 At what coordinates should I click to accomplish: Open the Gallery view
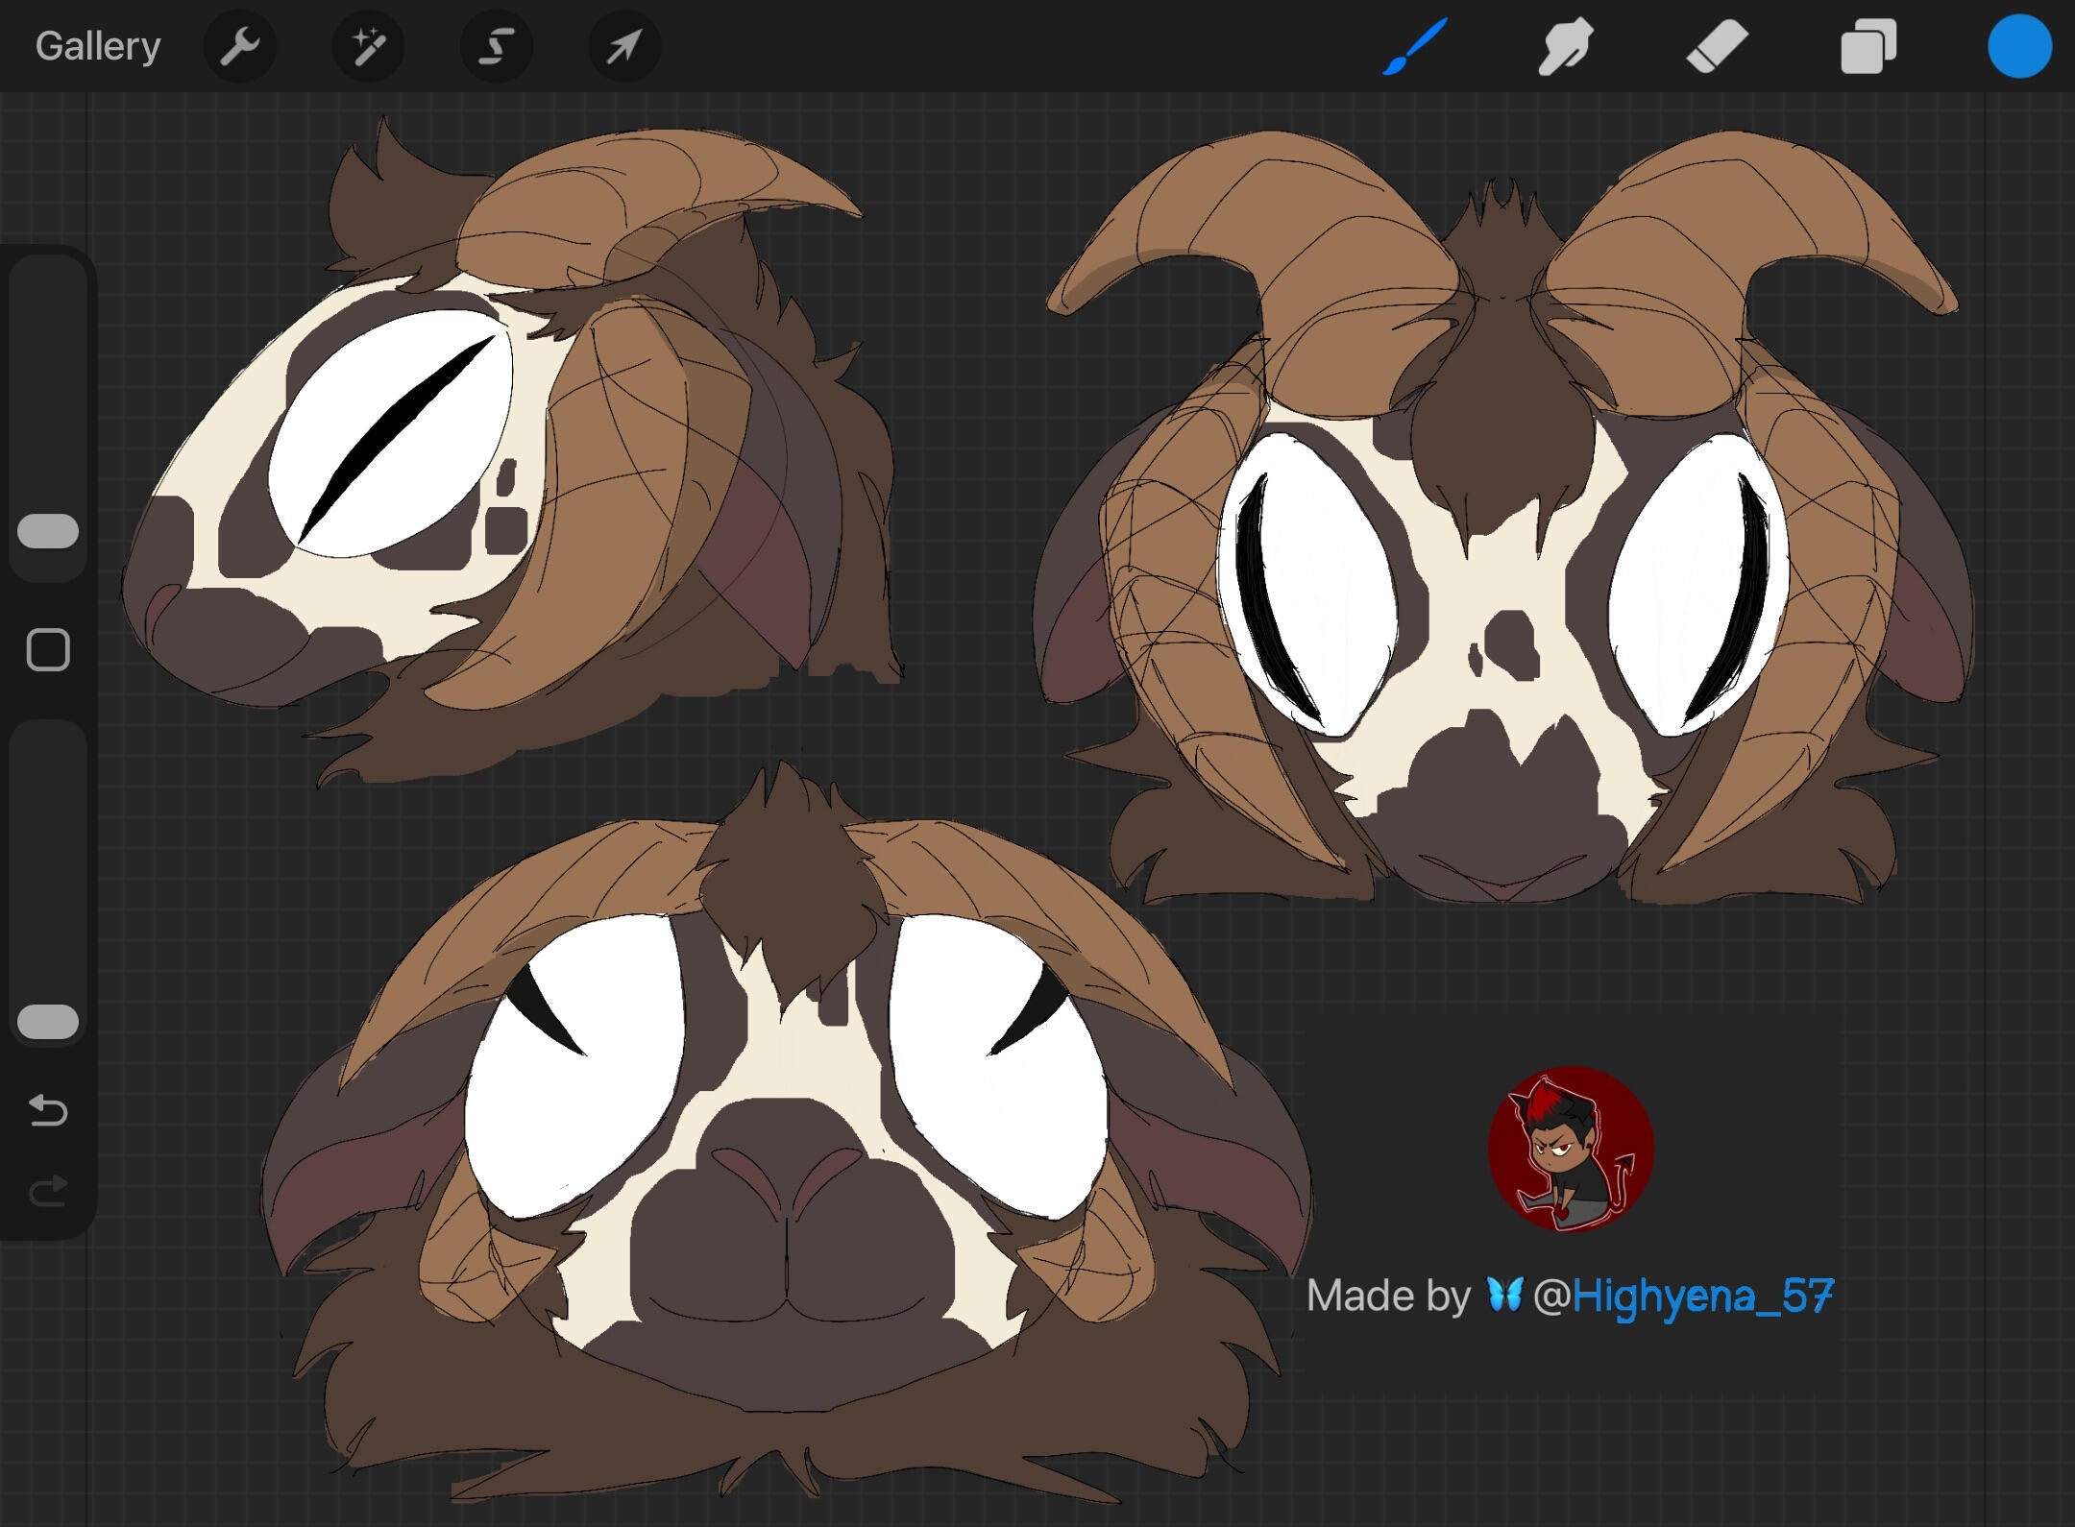click(x=98, y=46)
